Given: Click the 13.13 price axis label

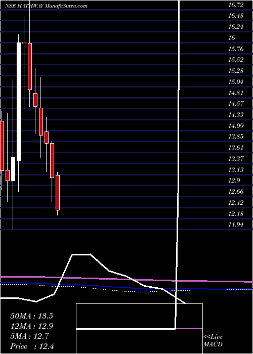Looking at the screenshot, I should (236, 170).
